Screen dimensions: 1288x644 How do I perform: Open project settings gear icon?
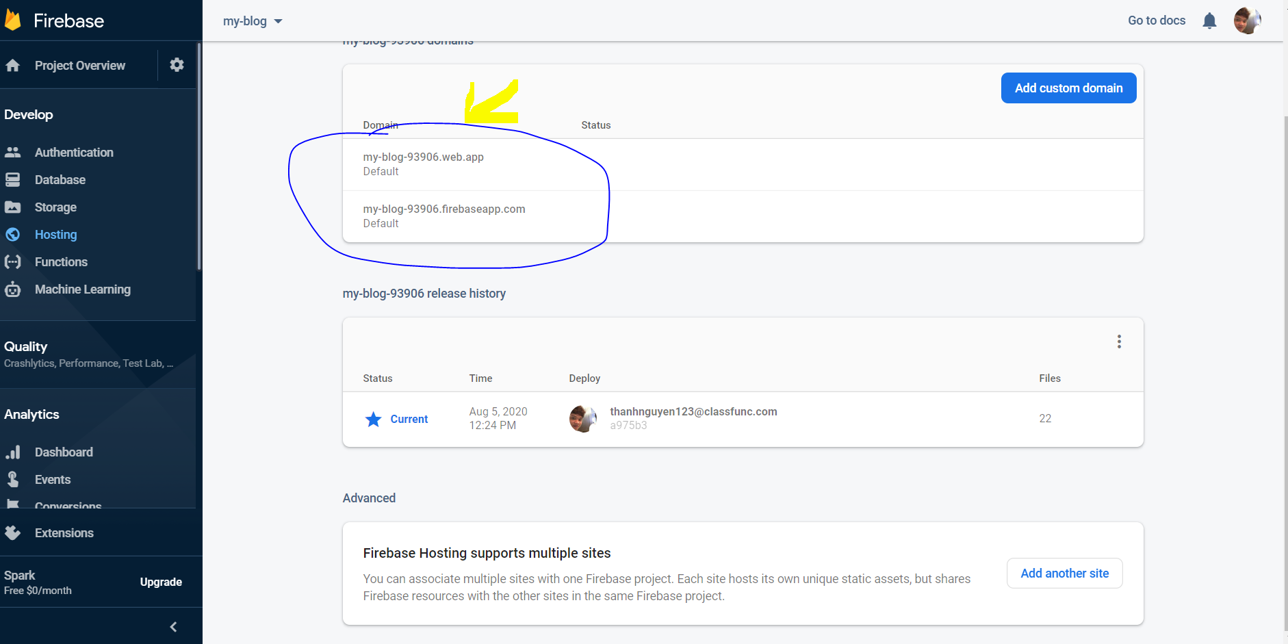(x=177, y=65)
